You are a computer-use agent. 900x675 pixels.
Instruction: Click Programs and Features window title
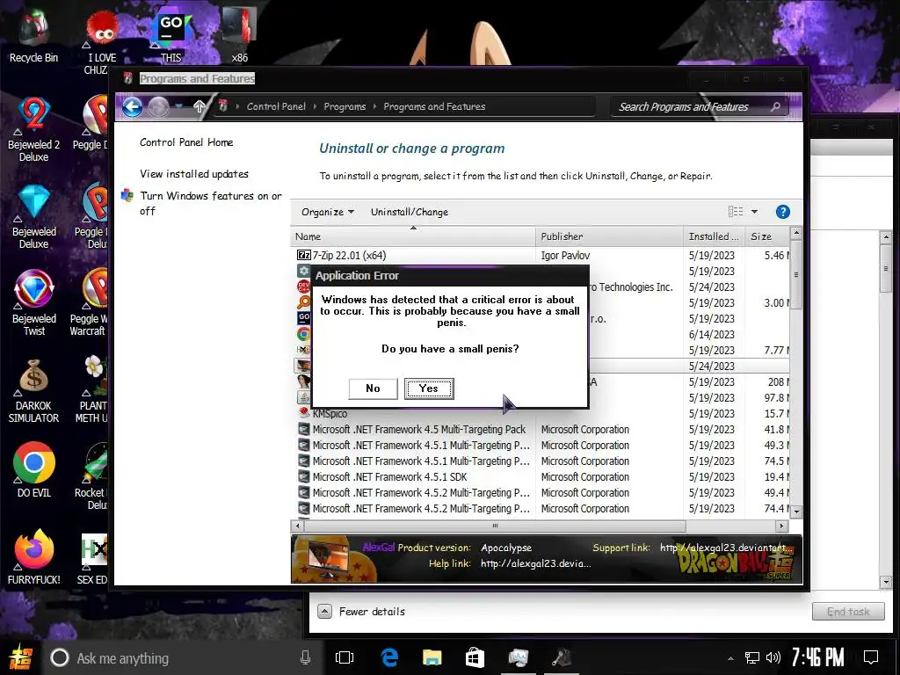pyautogui.click(x=197, y=78)
